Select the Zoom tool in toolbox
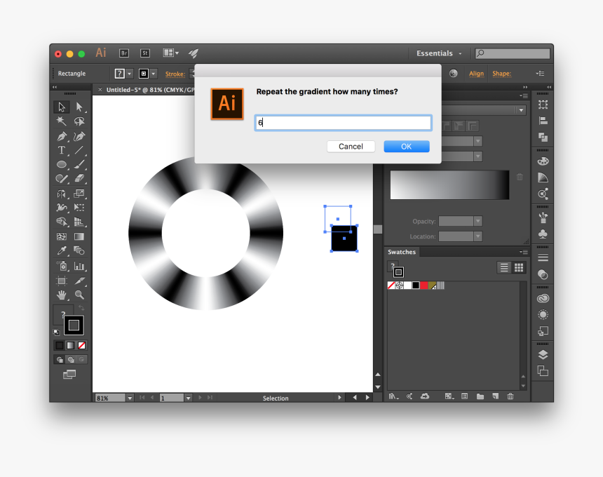The width and height of the screenshot is (603, 477). click(x=79, y=295)
